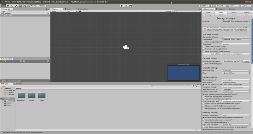Check Drag and drop Inventory interface

tap(203, 122)
